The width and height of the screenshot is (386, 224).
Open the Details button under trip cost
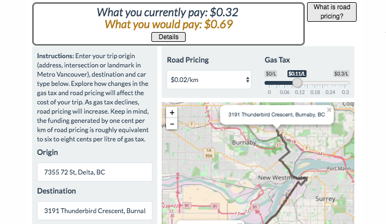[x=168, y=37]
